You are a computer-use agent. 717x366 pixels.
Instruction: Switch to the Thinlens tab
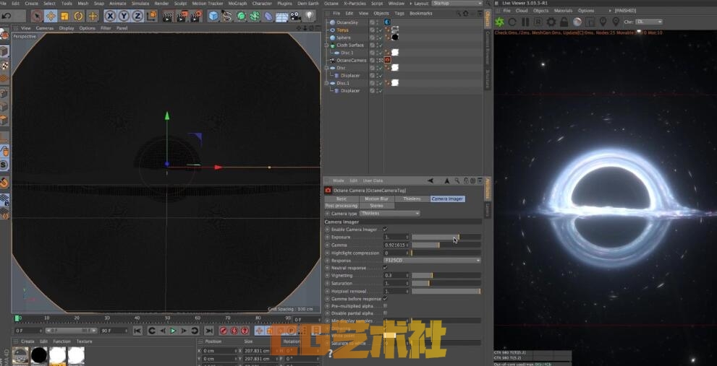(x=412, y=199)
